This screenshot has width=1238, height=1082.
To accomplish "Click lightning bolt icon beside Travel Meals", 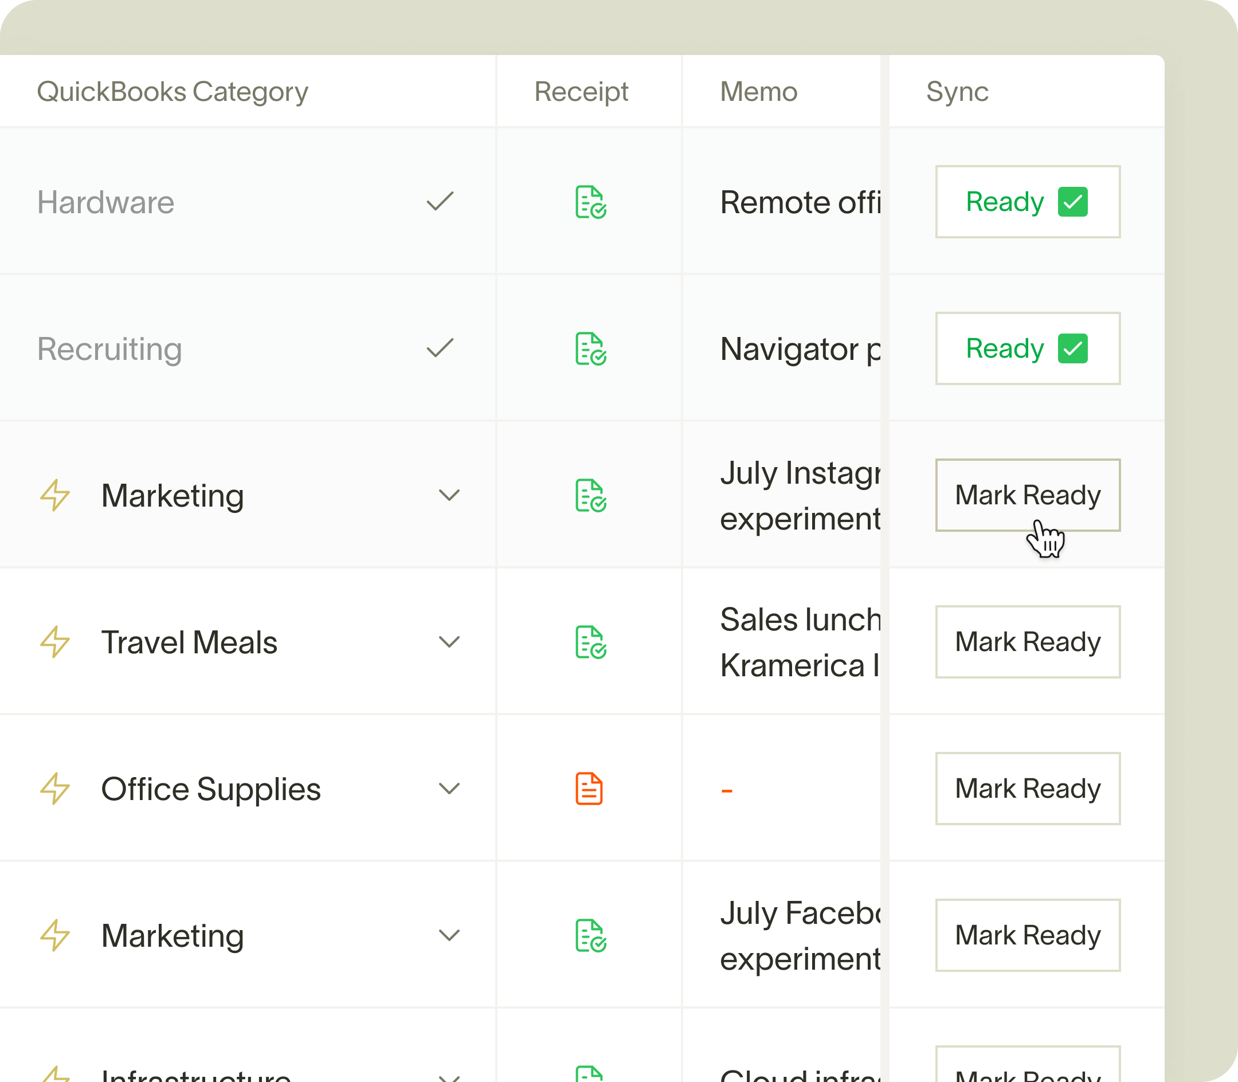I will 55,642.
